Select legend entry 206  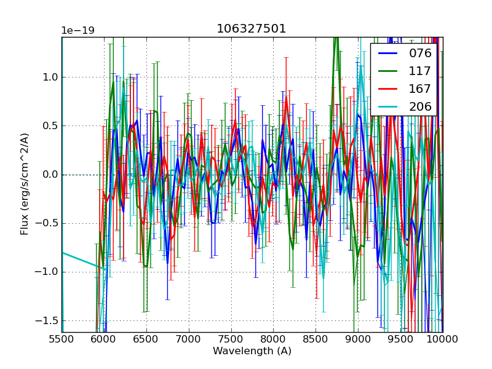(421, 107)
